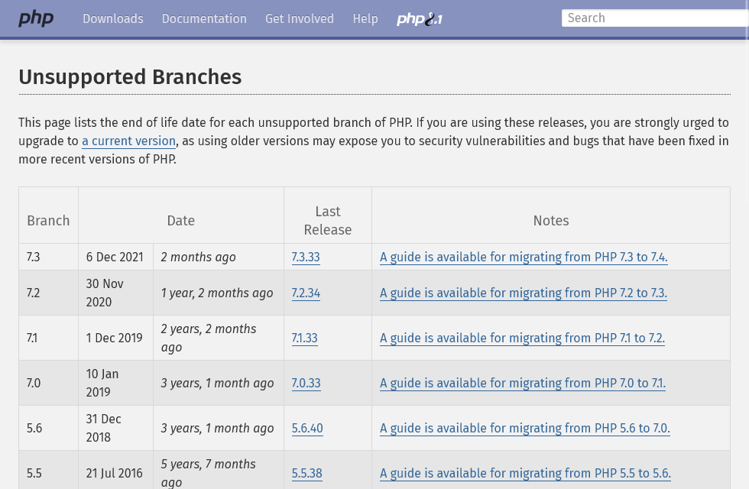Click the '10 Jan 2019' date cell
The width and height of the screenshot is (749, 489).
click(x=115, y=383)
